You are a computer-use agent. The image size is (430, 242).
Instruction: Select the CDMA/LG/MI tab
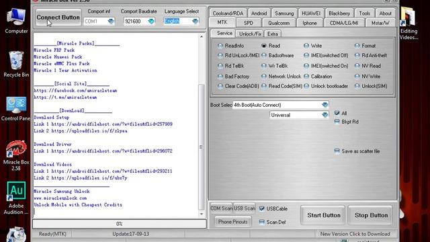(x=344, y=23)
